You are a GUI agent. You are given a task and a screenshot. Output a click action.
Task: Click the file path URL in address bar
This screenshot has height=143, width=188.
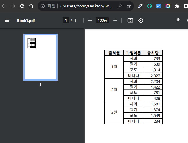tap(86, 6)
